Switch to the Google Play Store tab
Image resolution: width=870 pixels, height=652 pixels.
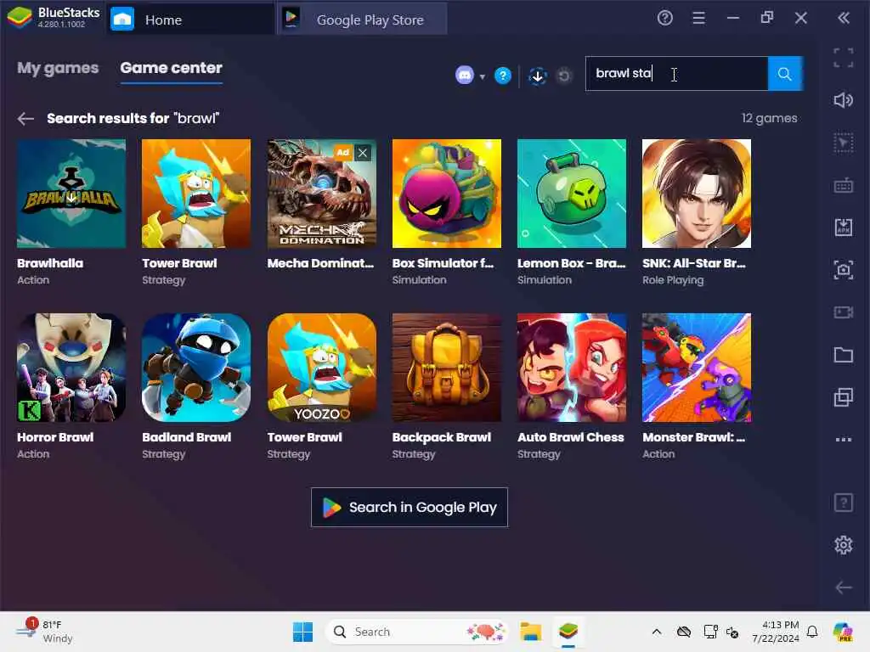tap(362, 20)
